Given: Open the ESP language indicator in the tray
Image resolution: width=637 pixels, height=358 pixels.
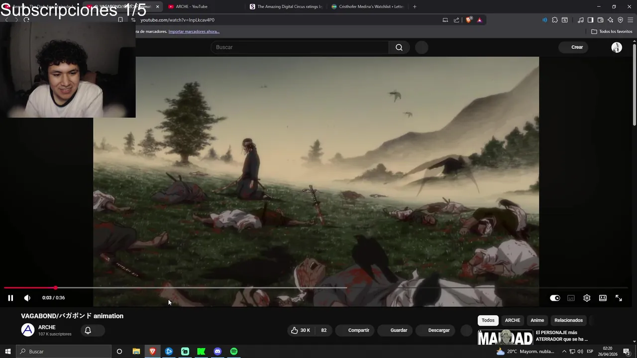Looking at the screenshot, I should click(x=591, y=352).
